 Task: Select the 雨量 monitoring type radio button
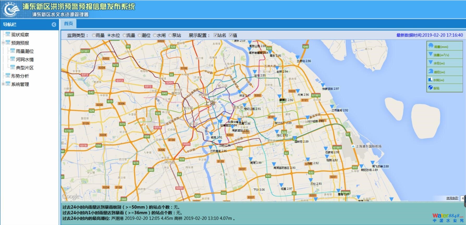pos(94,35)
